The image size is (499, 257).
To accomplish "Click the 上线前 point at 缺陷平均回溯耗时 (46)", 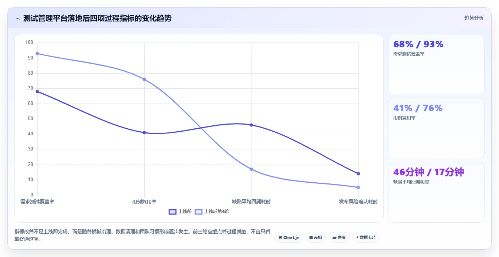I will tap(251, 125).
